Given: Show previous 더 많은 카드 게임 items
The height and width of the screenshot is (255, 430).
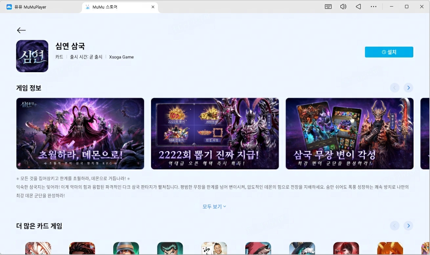Looking at the screenshot, I should 395,226.
